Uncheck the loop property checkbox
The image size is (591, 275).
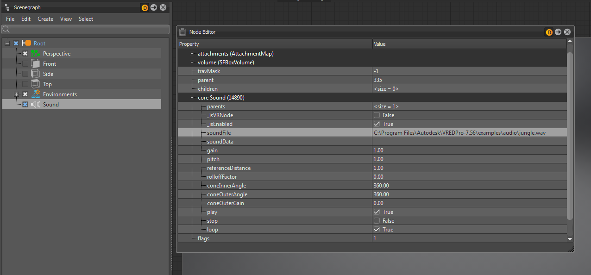coord(377,230)
